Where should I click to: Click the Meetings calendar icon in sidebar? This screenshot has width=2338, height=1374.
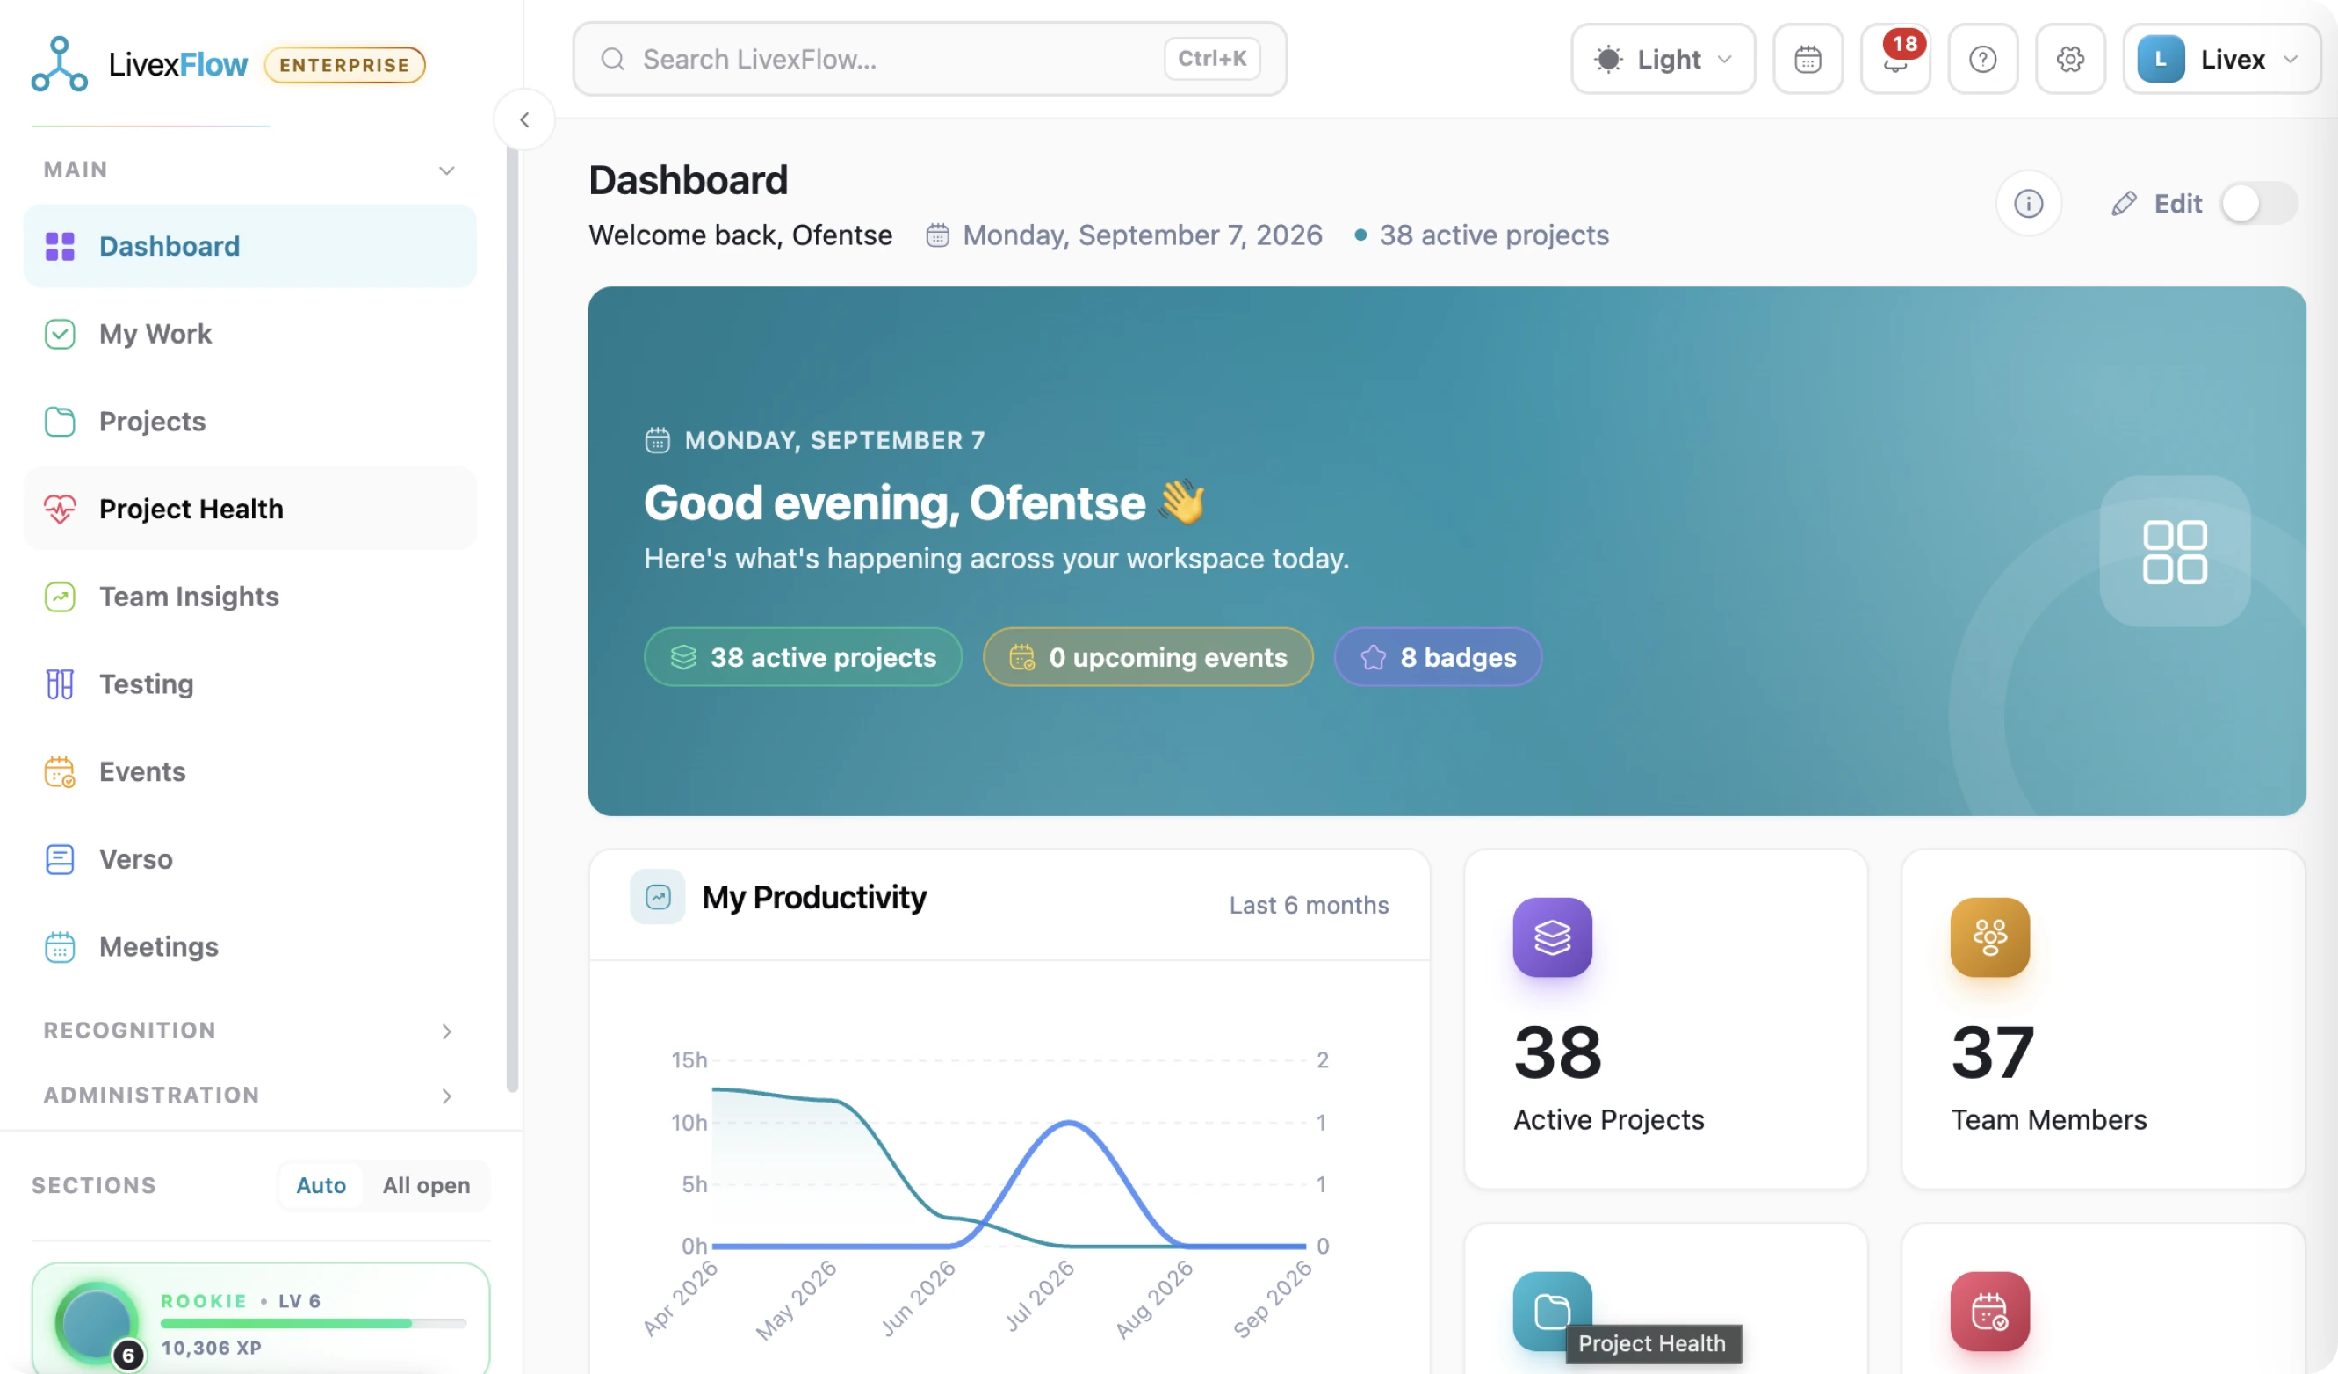click(x=61, y=946)
